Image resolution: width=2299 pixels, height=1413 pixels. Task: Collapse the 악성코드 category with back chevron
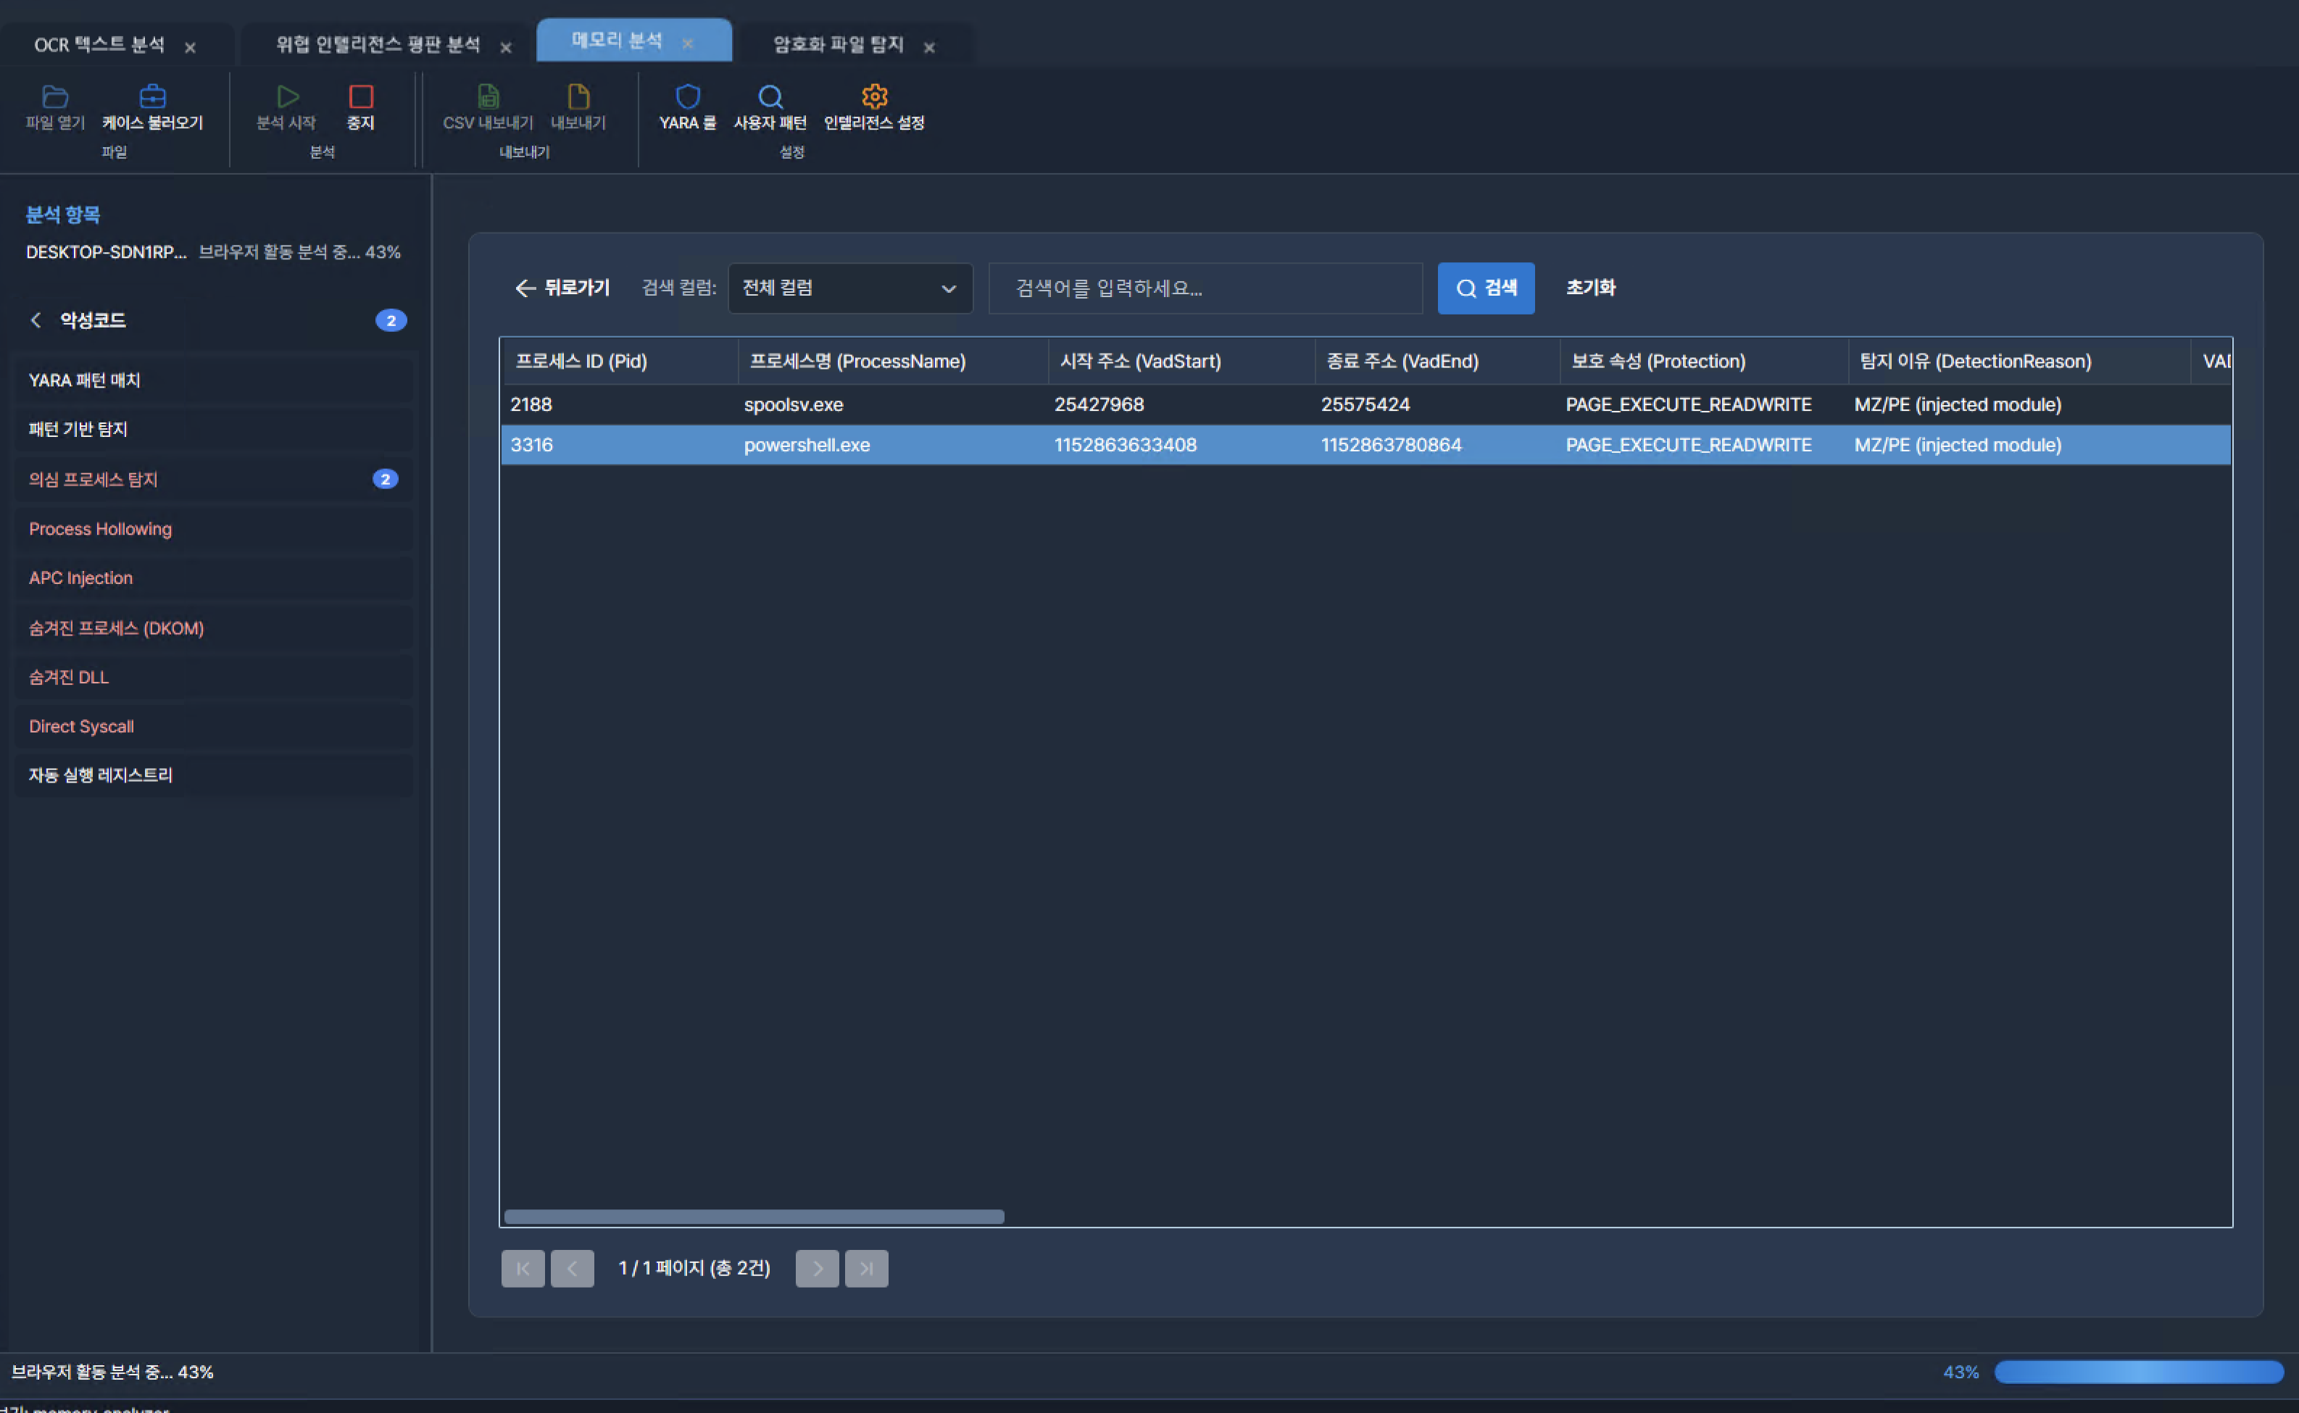point(36,320)
